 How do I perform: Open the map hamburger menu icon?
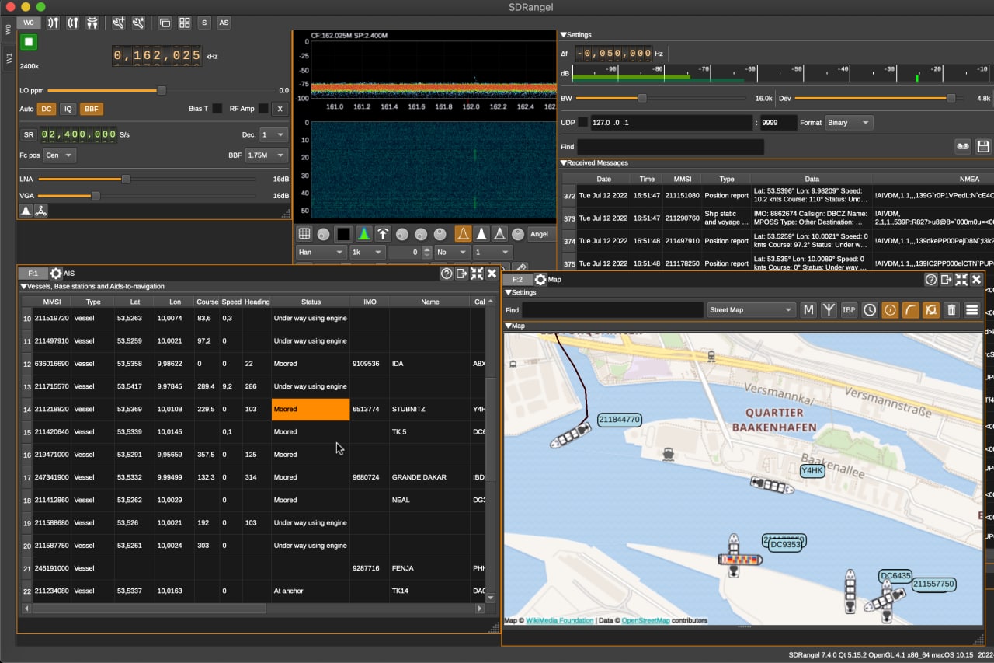[971, 310]
